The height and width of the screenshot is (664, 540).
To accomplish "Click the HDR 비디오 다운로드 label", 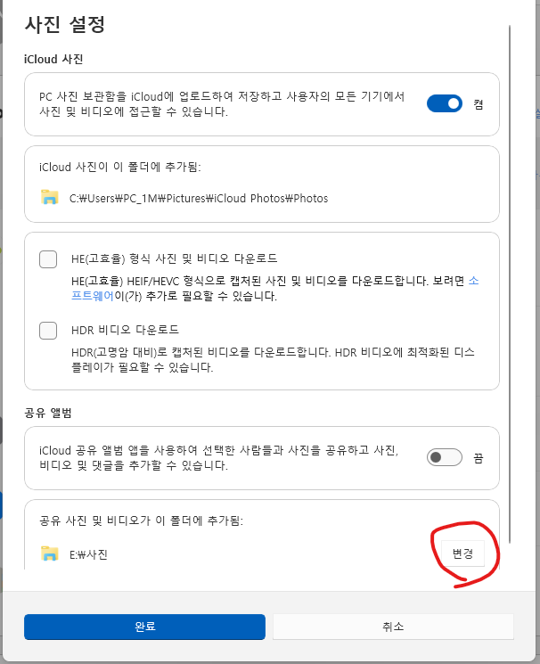I will [x=125, y=330].
